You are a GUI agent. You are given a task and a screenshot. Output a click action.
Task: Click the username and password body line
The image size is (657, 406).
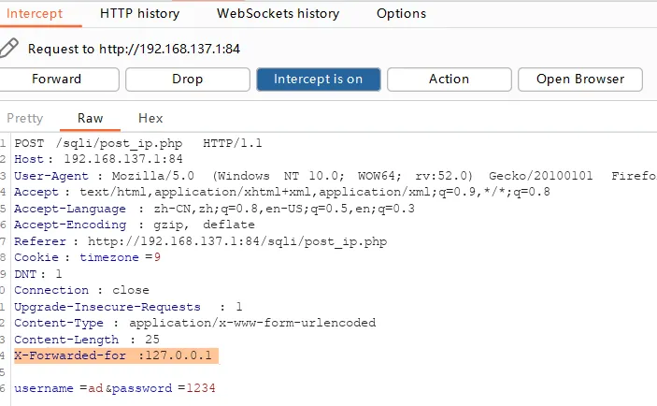115,388
